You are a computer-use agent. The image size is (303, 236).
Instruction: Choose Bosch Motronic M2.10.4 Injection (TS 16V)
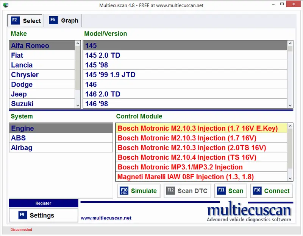(201, 157)
